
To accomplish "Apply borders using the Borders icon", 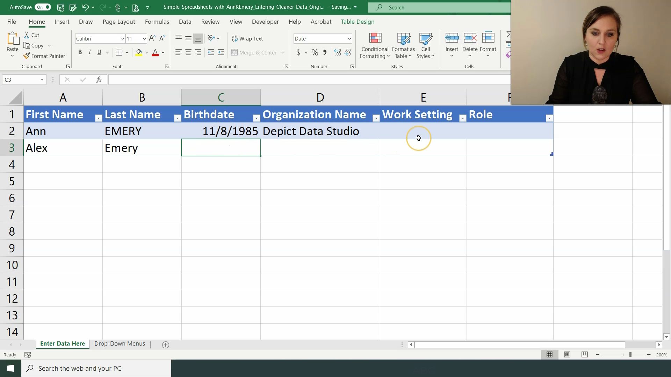I will point(119,52).
